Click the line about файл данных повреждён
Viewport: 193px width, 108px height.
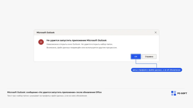pos(82,47)
